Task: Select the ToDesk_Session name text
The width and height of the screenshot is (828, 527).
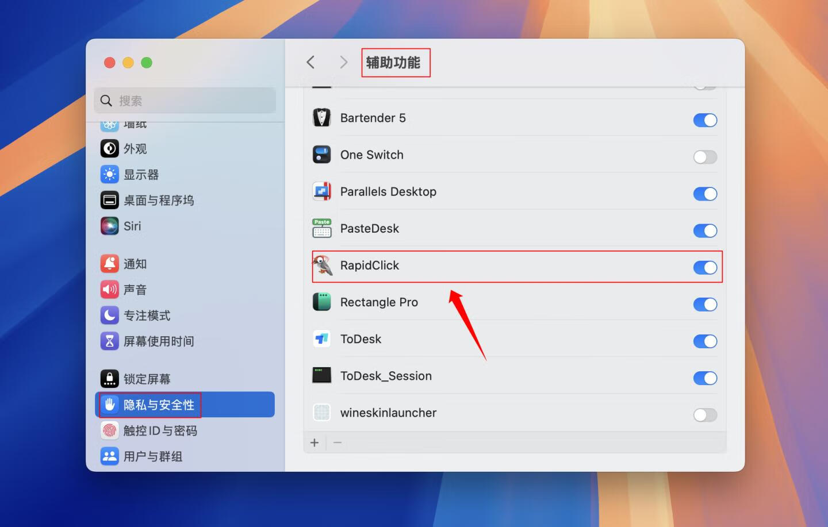Action: 386,376
